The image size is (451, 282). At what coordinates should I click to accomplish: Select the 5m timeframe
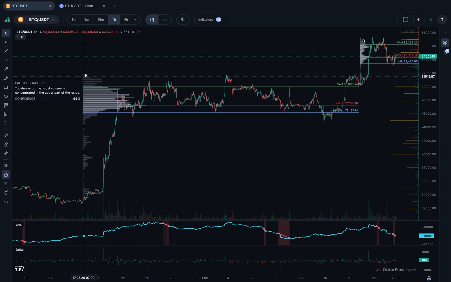tap(87, 19)
